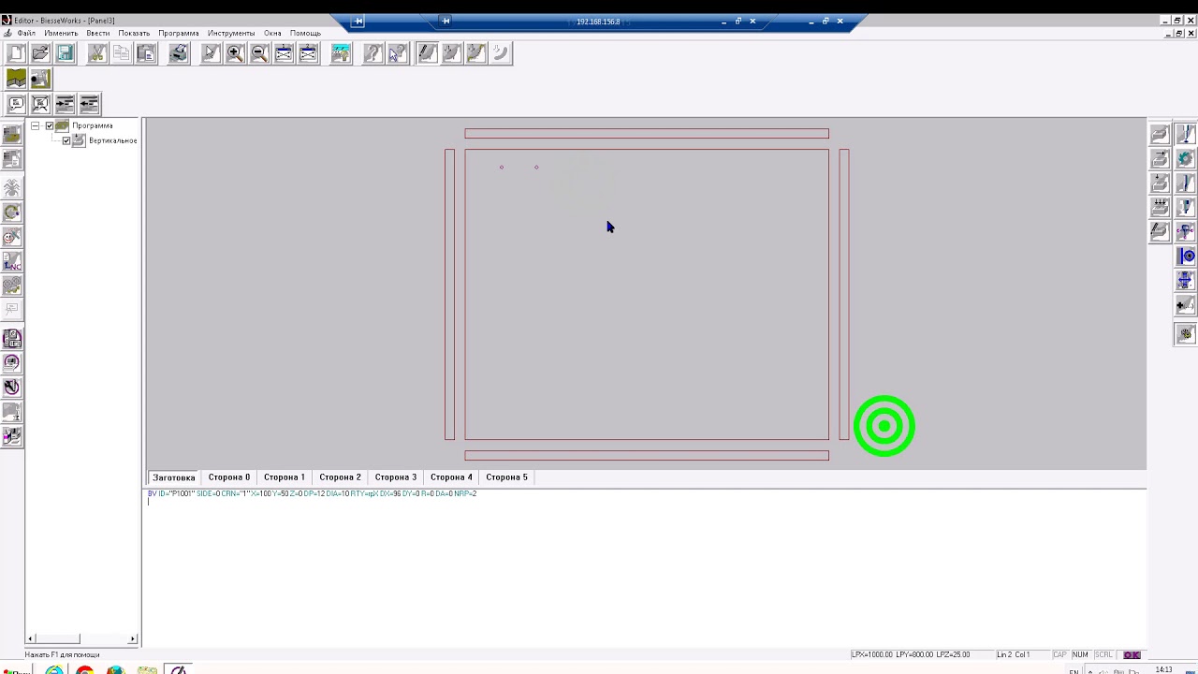Click the indent right lines icon

65,104
